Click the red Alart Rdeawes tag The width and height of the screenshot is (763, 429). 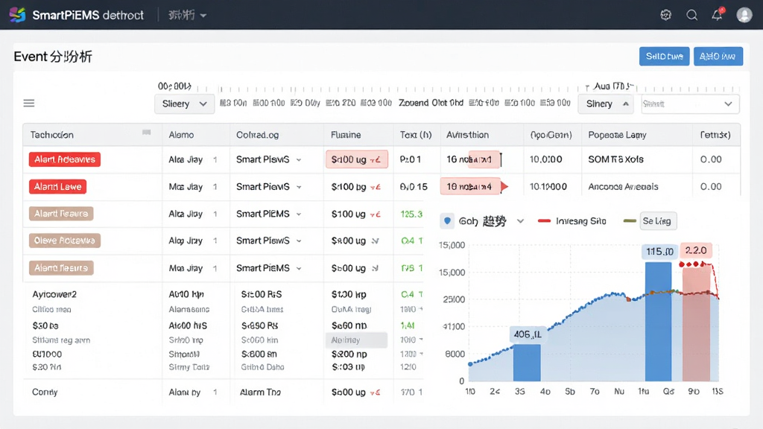[x=65, y=159]
